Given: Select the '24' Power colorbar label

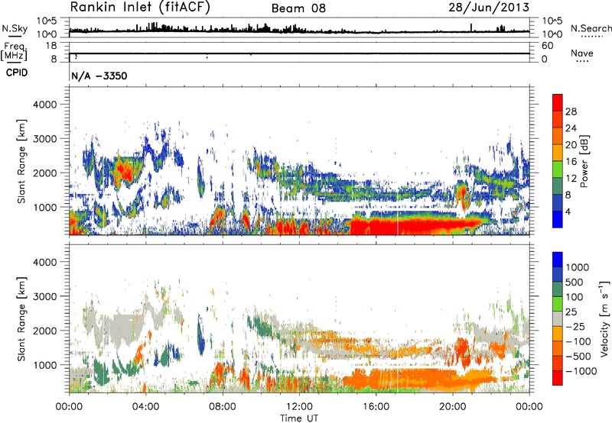Looking at the screenshot, I should tap(571, 128).
